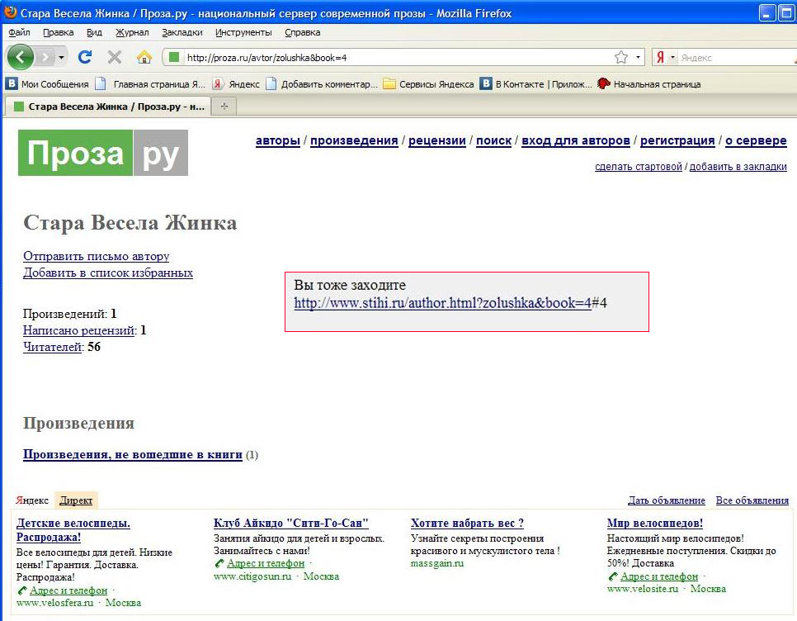
Task: Click the Директ link in the ad block
Action: click(x=76, y=500)
